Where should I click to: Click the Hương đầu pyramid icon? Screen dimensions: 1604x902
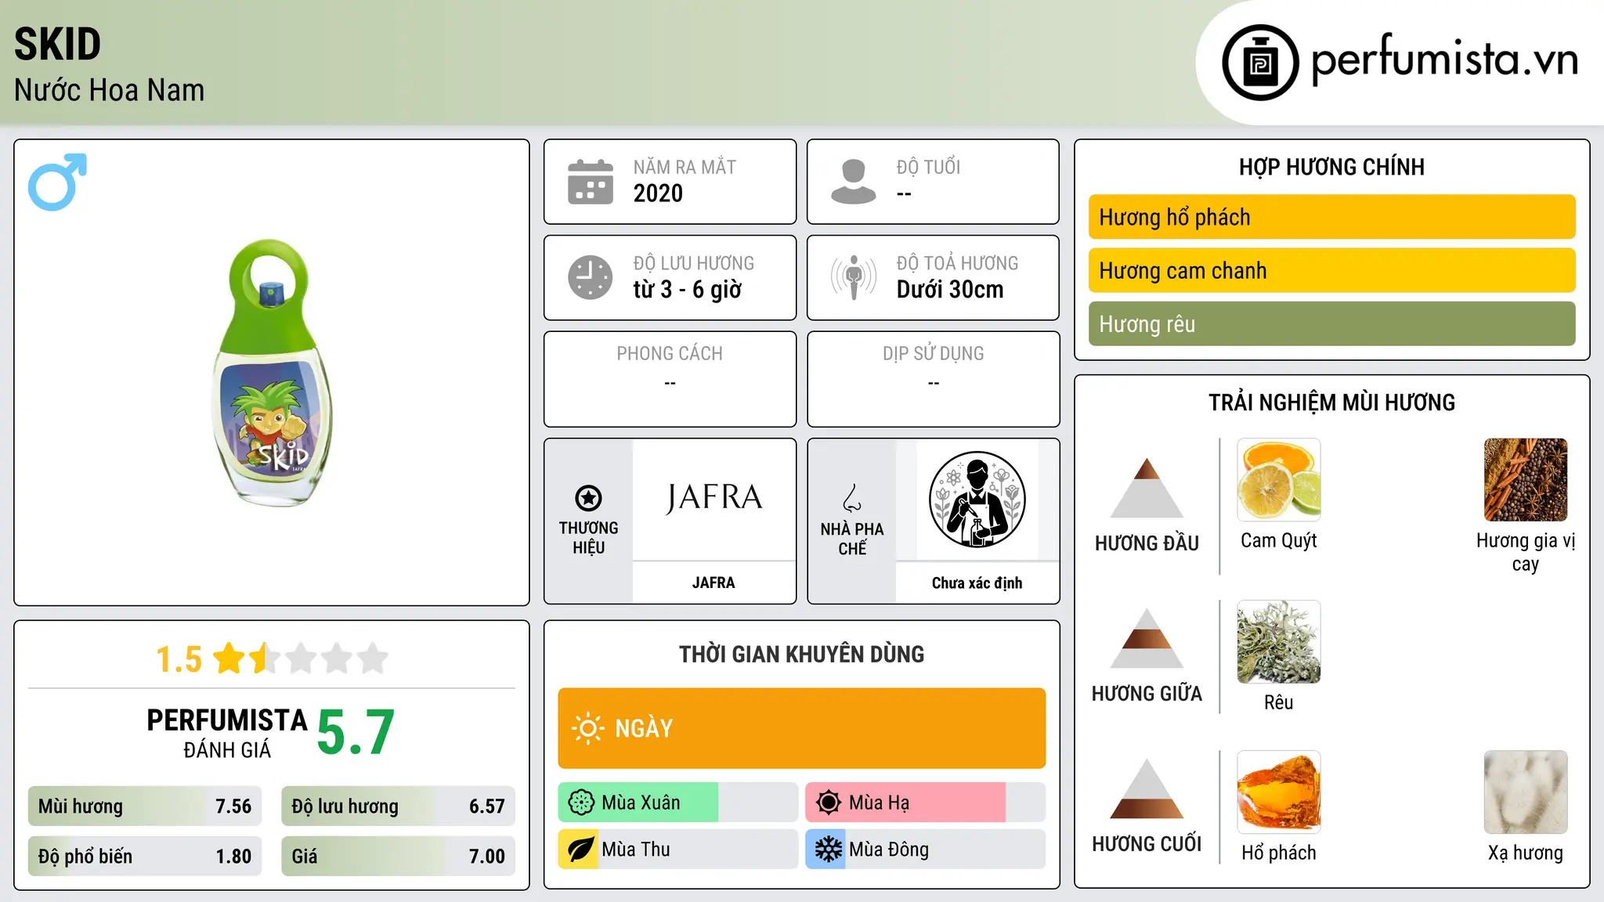(1147, 488)
